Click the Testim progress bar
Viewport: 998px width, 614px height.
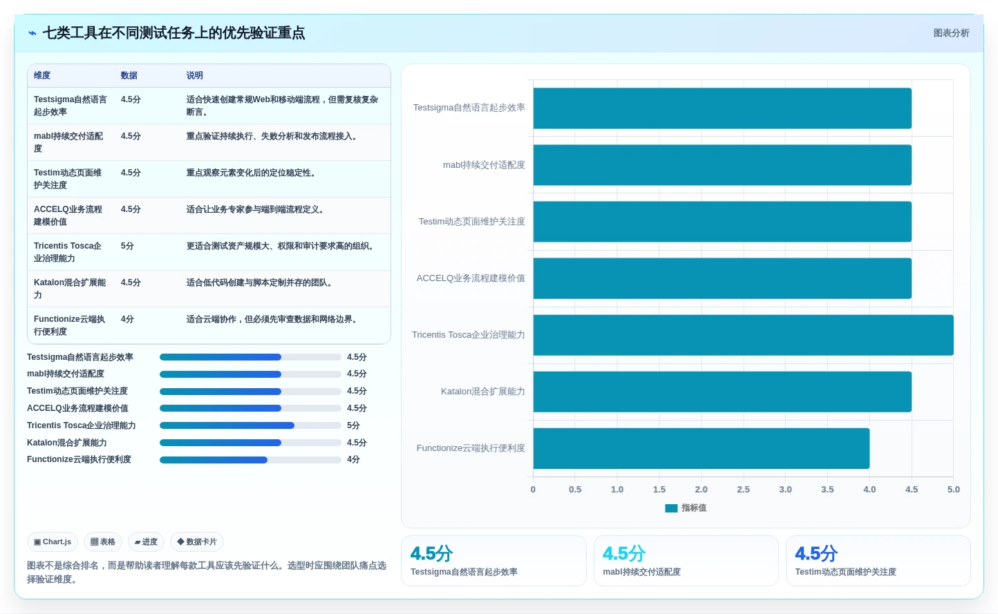(x=250, y=392)
